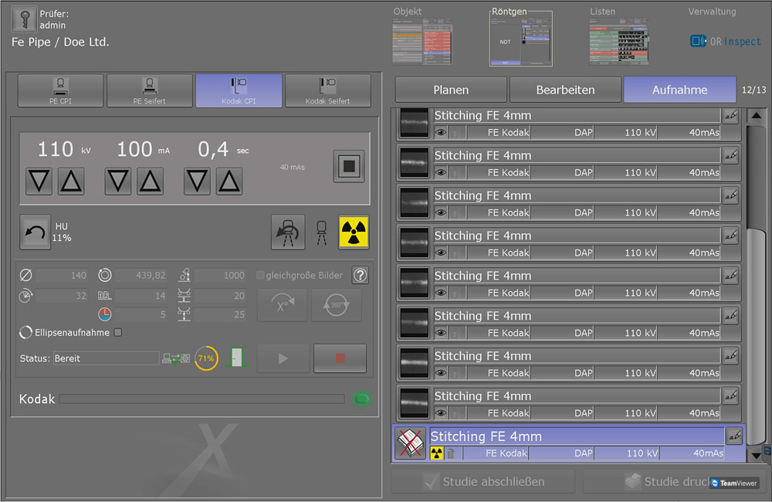Switch to the Bearbeiten tab
Image resolution: width=772 pixels, height=502 pixels.
tap(565, 90)
